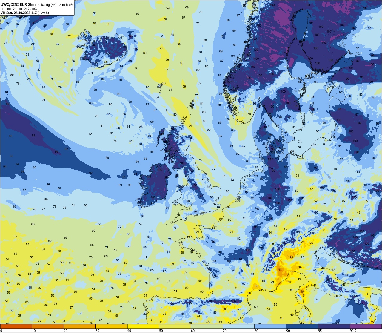Click the legend tick label "80"
382x333 pixels.
[x=256, y=331]
